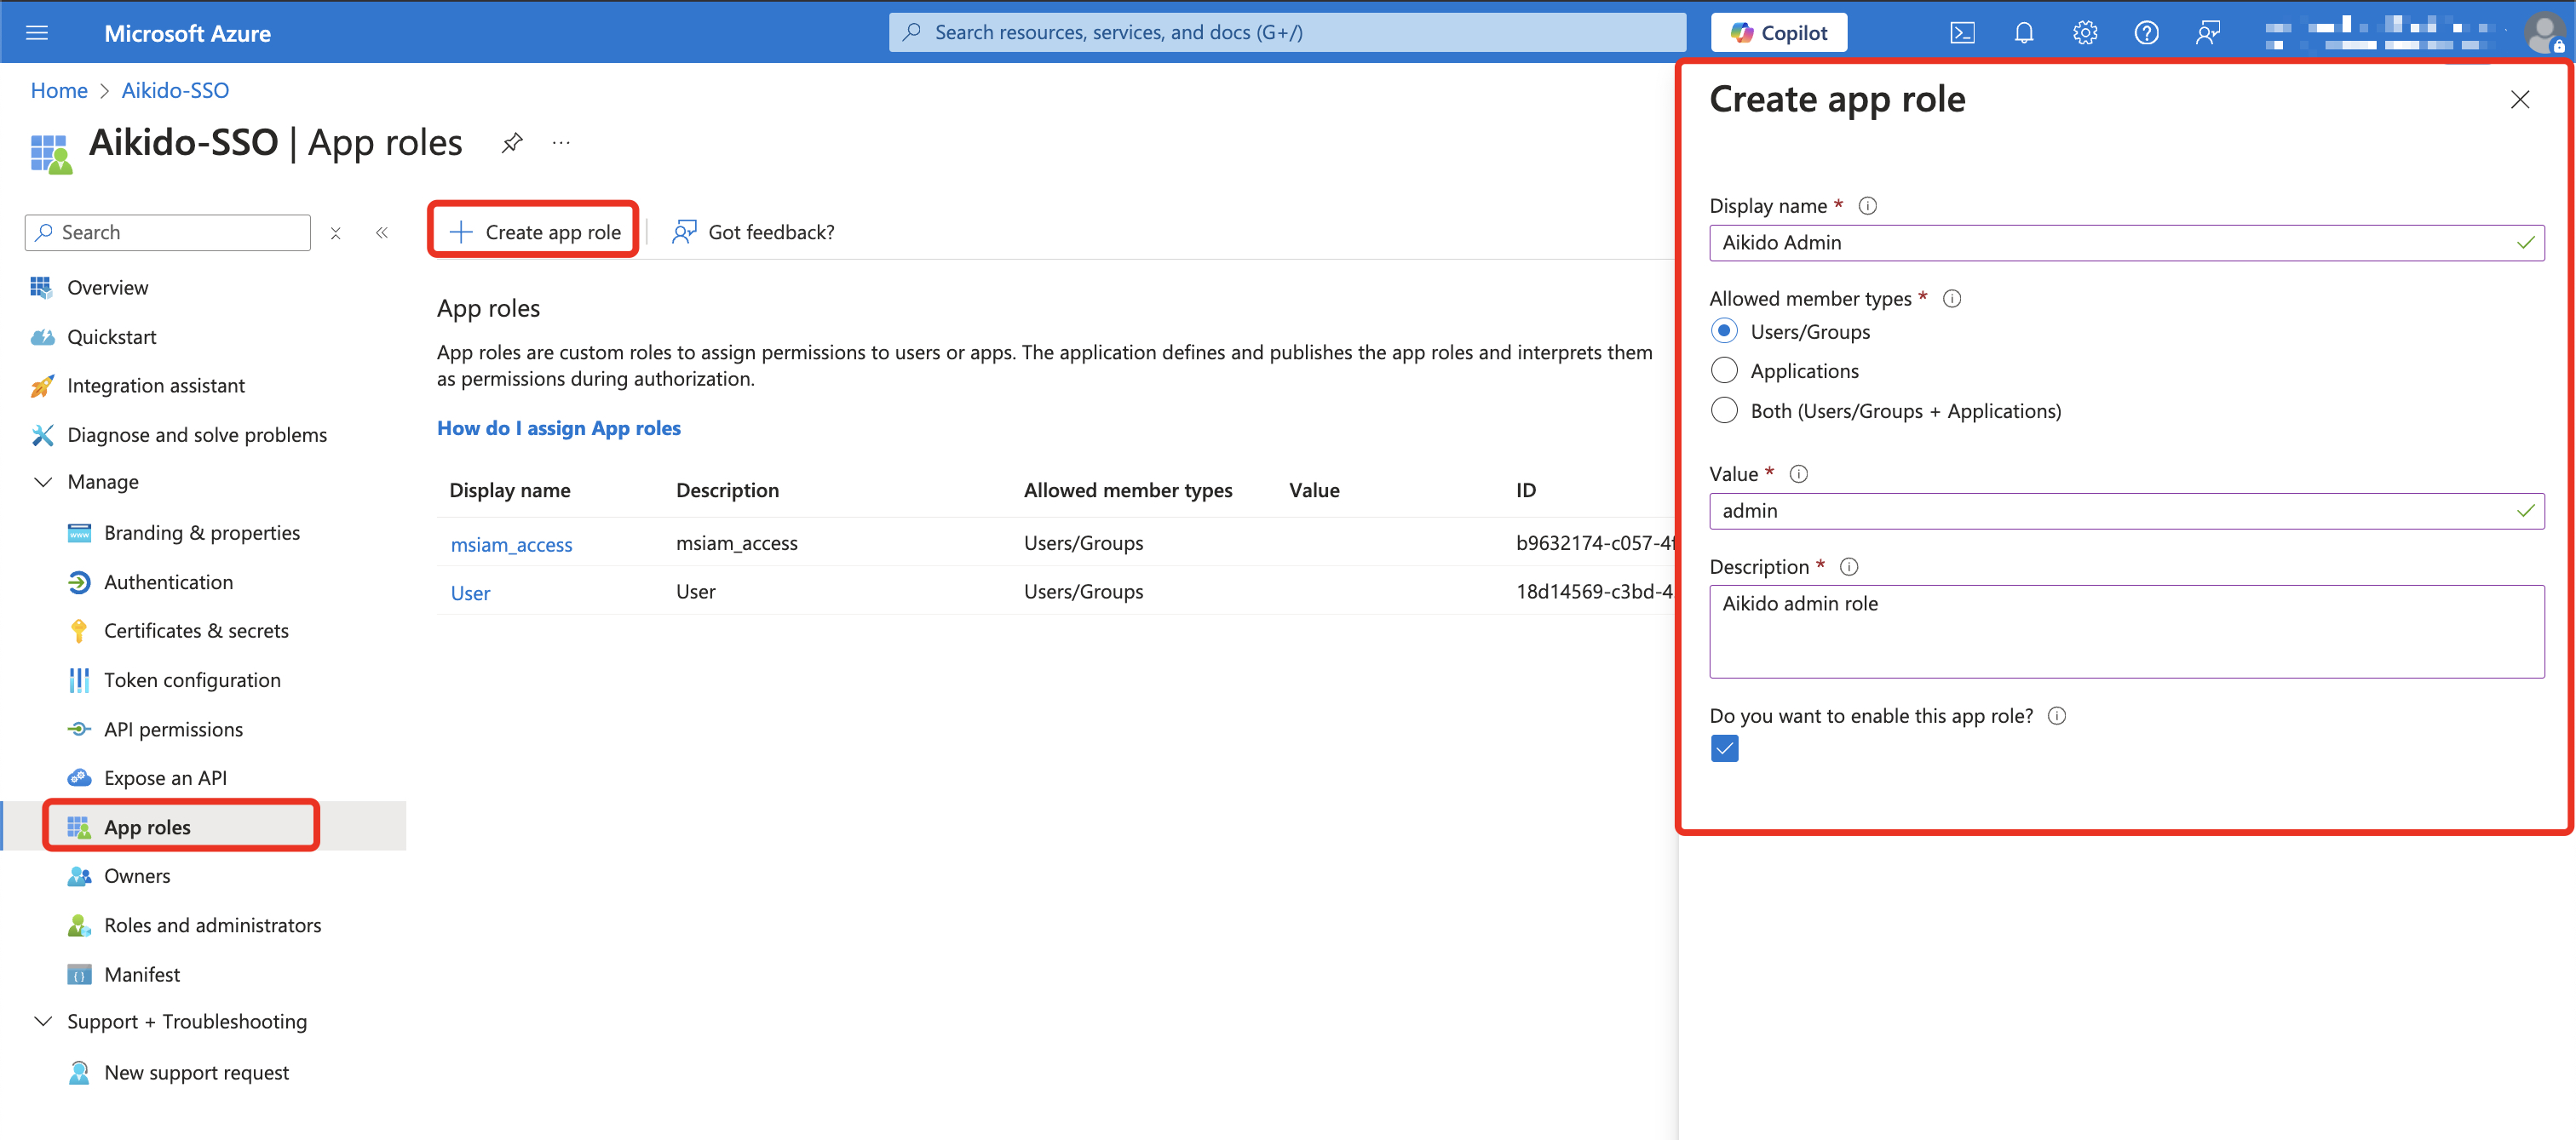Click the Token configuration icon
This screenshot has height=1140, width=2576.
point(79,680)
